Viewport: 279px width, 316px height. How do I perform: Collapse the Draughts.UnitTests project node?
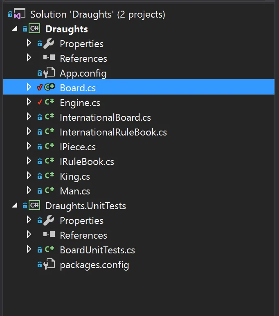(15, 205)
